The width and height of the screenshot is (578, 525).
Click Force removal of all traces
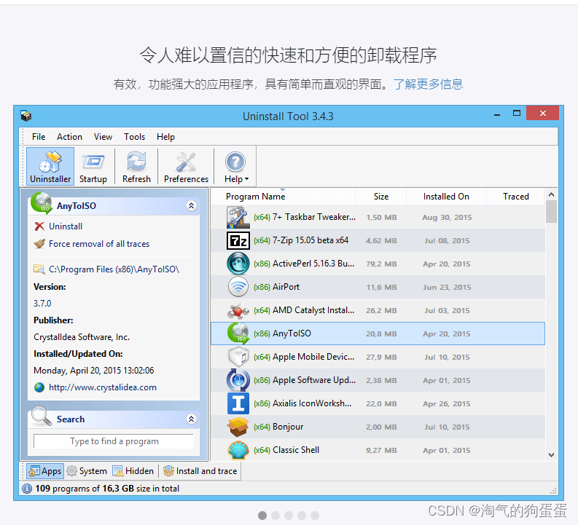coord(99,244)
